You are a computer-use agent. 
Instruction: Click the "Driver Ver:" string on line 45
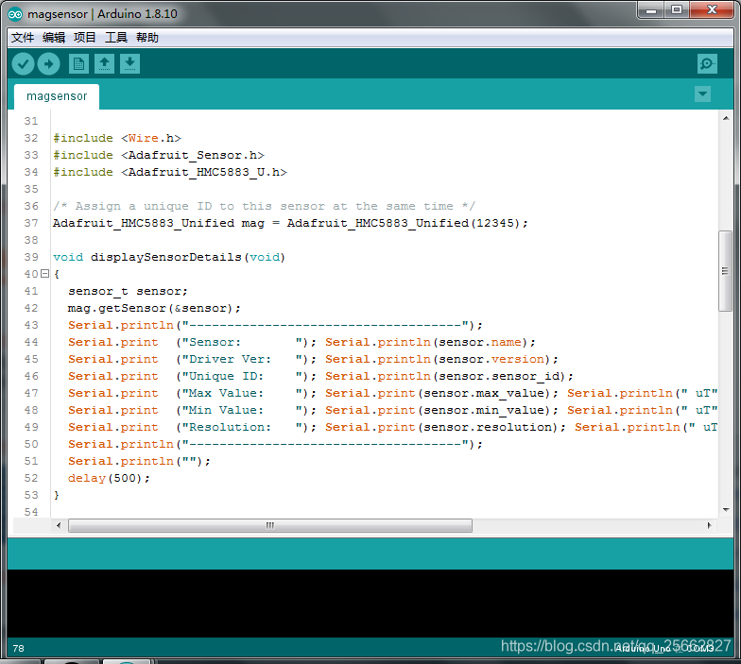242,359
